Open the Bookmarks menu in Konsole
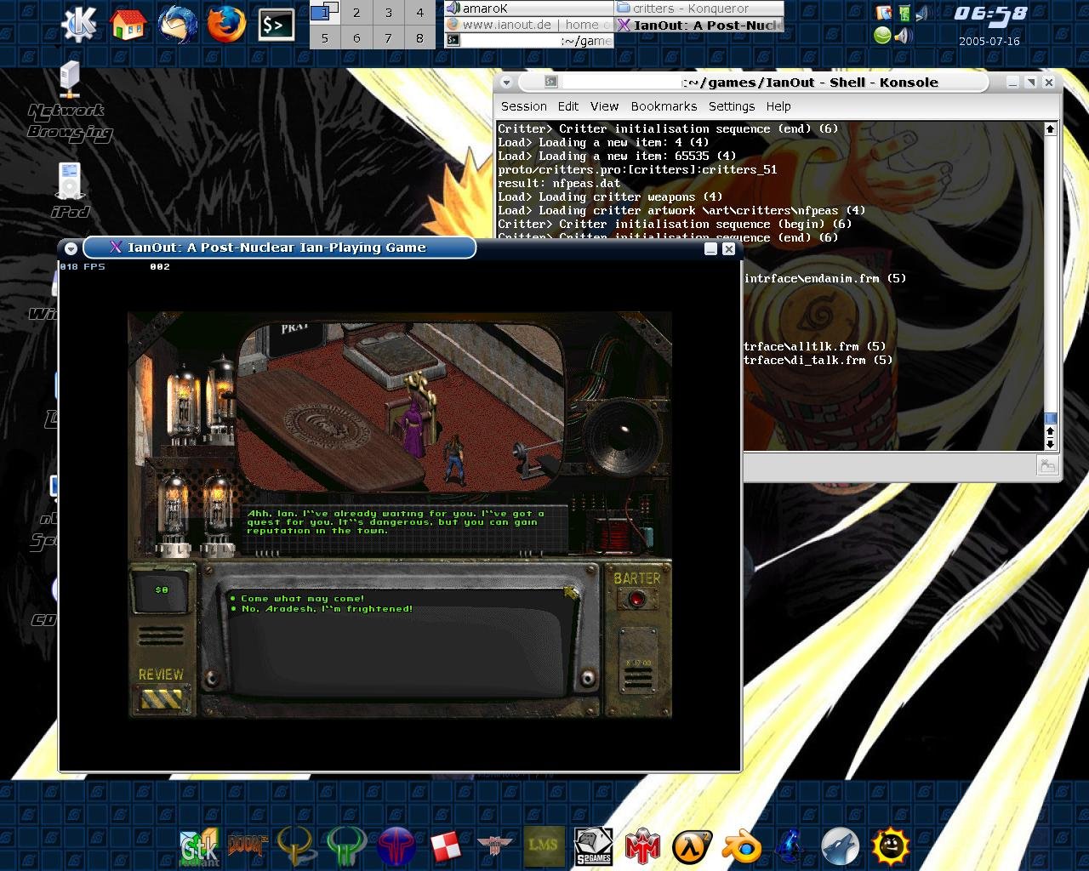Image resolution: width=1089 pixels, height=871 pixels. [x=664, y=106]
